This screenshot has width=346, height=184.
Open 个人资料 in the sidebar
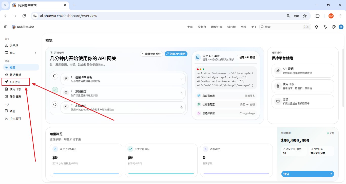pos(21,119)
